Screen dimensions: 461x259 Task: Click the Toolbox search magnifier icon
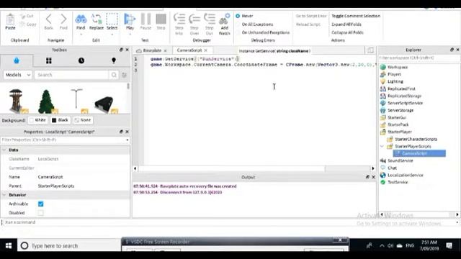[114, 75]
